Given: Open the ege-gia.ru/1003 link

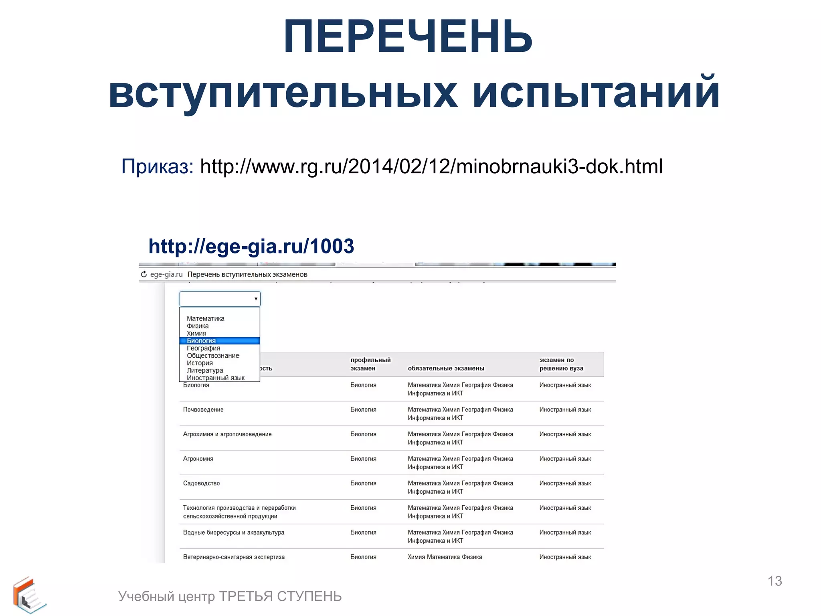Looking at the screenshot, I should tap(251, 246).
